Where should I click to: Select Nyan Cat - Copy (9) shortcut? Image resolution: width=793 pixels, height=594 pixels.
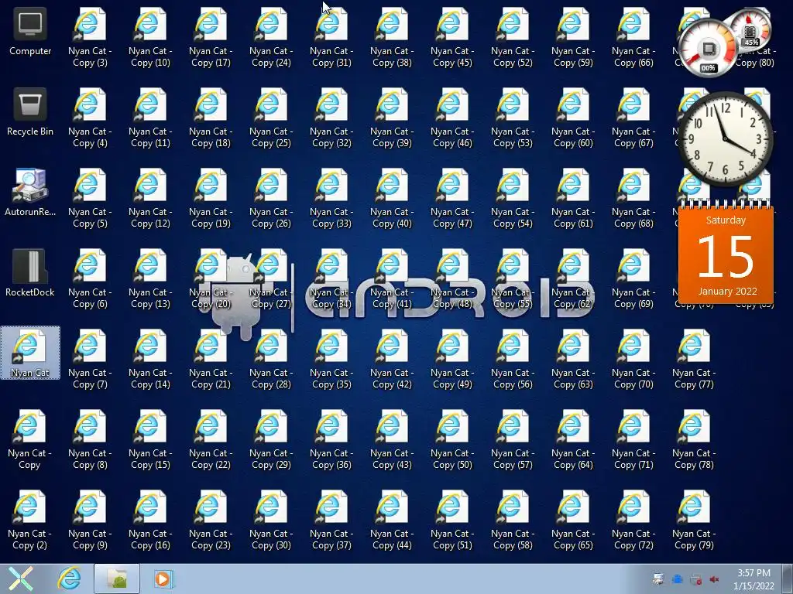coord(90,520)
